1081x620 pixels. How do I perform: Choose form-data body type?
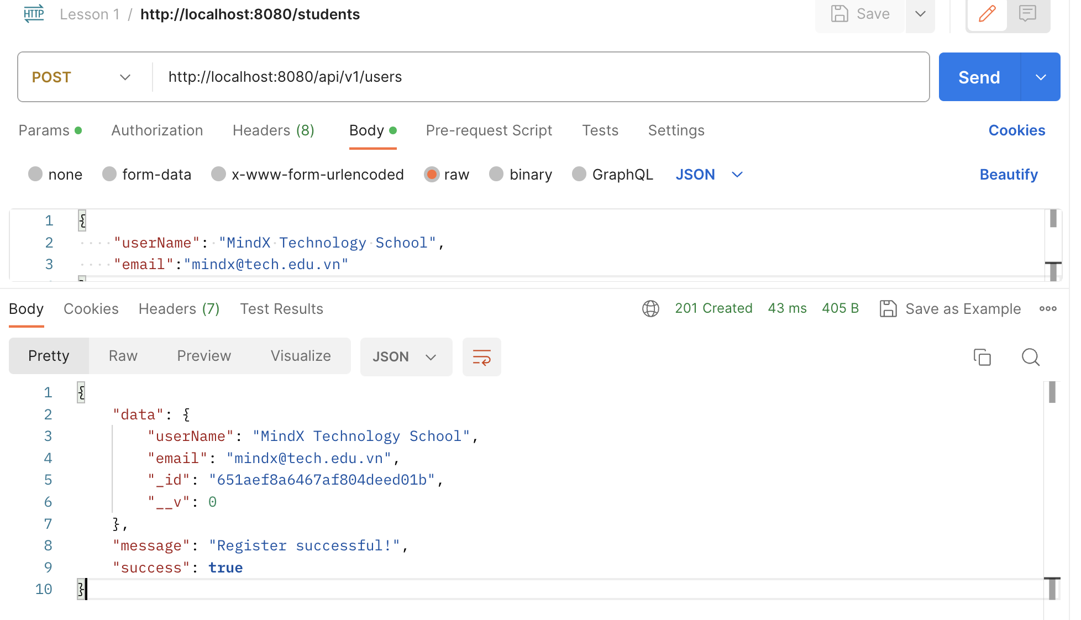[x=109, y=175]
